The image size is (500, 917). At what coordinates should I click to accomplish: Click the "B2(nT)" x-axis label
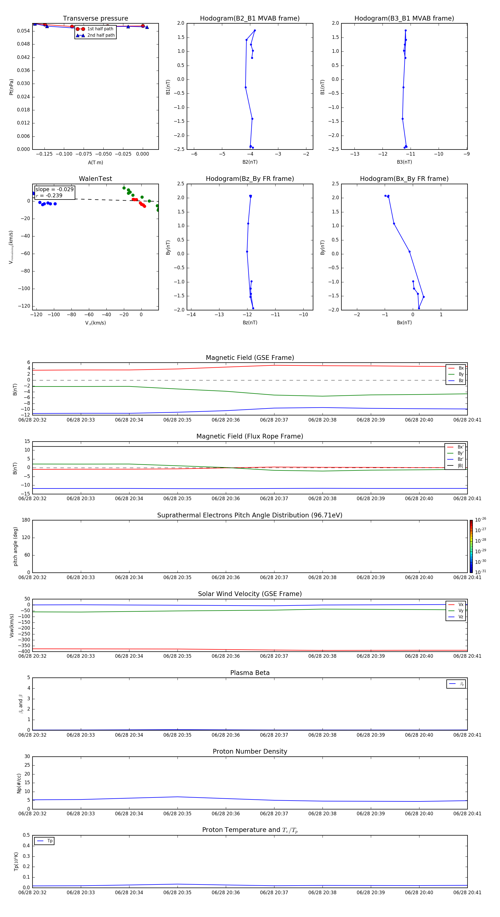(x=250, y=162)
